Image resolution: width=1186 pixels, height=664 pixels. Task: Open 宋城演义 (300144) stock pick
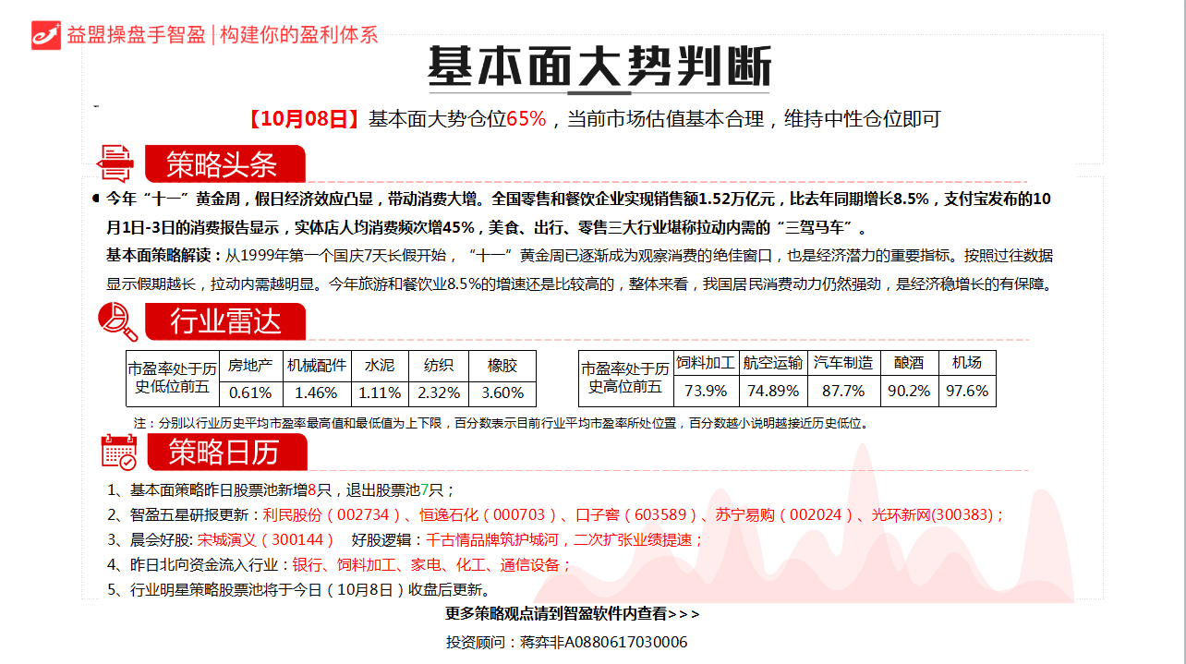[x=266, y=540]
